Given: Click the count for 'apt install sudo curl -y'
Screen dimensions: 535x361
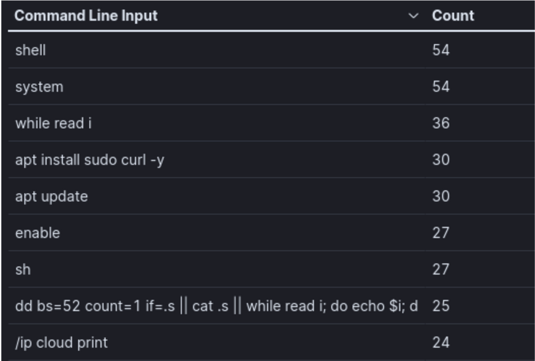Looking at the screenshot, I should coord(441,160).
